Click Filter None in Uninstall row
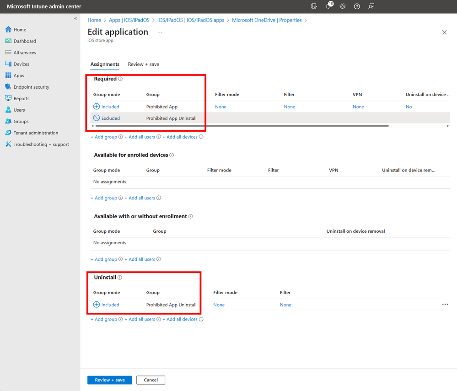Image resolution: width=457 pixels, height=391 pixels. click(x=285, y=305)
